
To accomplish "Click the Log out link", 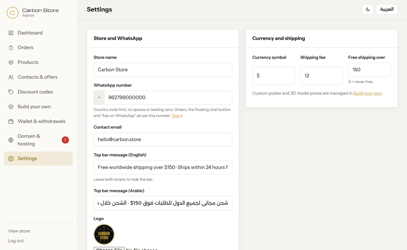I will pos(16,241).
